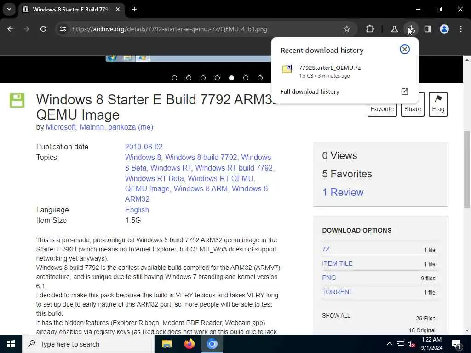Close the Windows 8 Starter E tab

pyautogui.click(x=118, y=9)
